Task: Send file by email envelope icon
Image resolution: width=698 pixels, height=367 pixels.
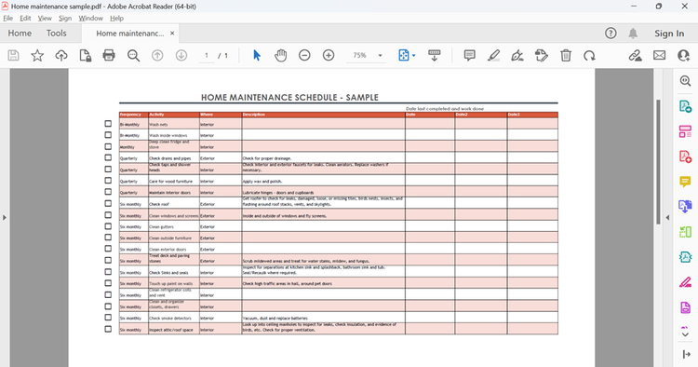Action: click(x=659, y=55)
